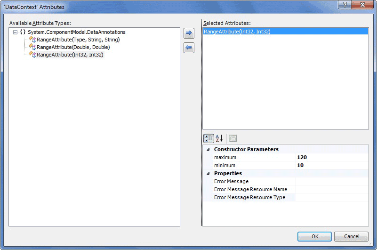This screenshot has height=250, width=377.
Task: Click the icon next to RangeAttribute(Type, String, String)
Action: (32, 39)
